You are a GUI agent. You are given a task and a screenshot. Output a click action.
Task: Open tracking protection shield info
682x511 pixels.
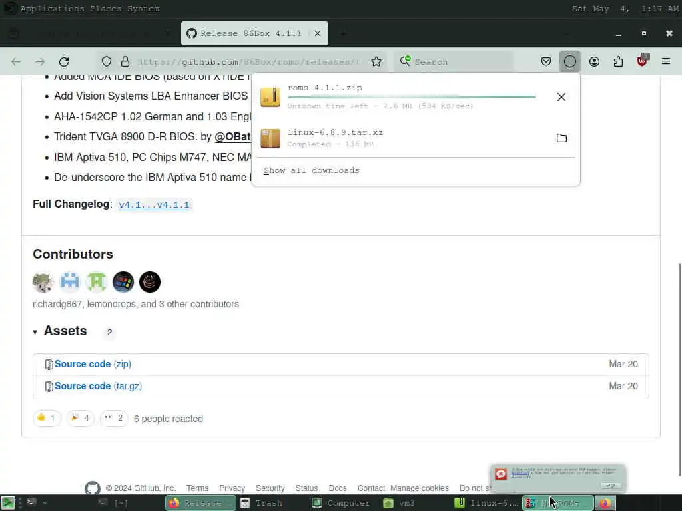[107, 61]
